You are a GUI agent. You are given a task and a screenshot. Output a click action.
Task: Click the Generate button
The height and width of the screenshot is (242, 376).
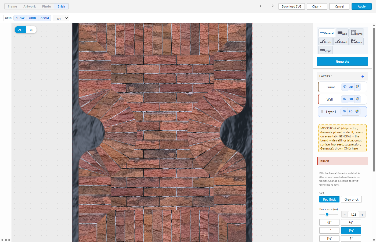(x=342, y=61)
